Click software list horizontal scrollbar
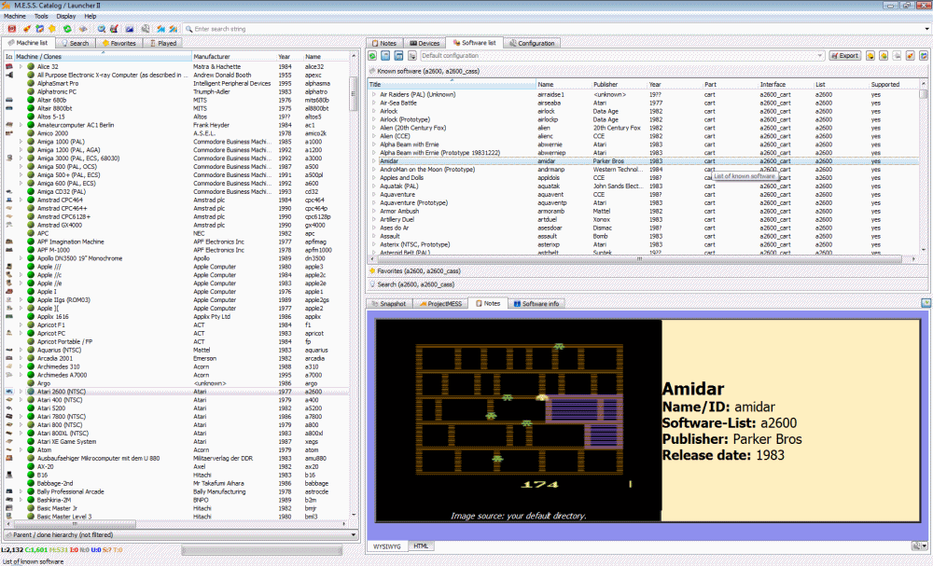This screenshot has width=933, height=566. [640, 258]
